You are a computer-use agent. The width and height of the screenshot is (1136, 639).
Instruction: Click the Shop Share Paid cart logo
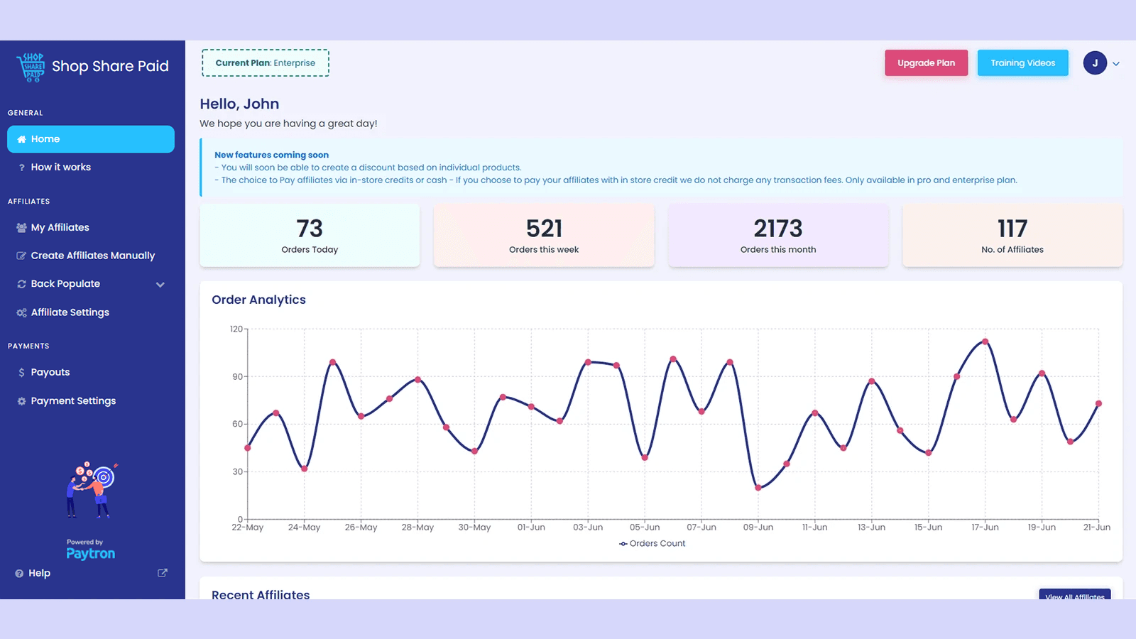[x=30, y=66]
